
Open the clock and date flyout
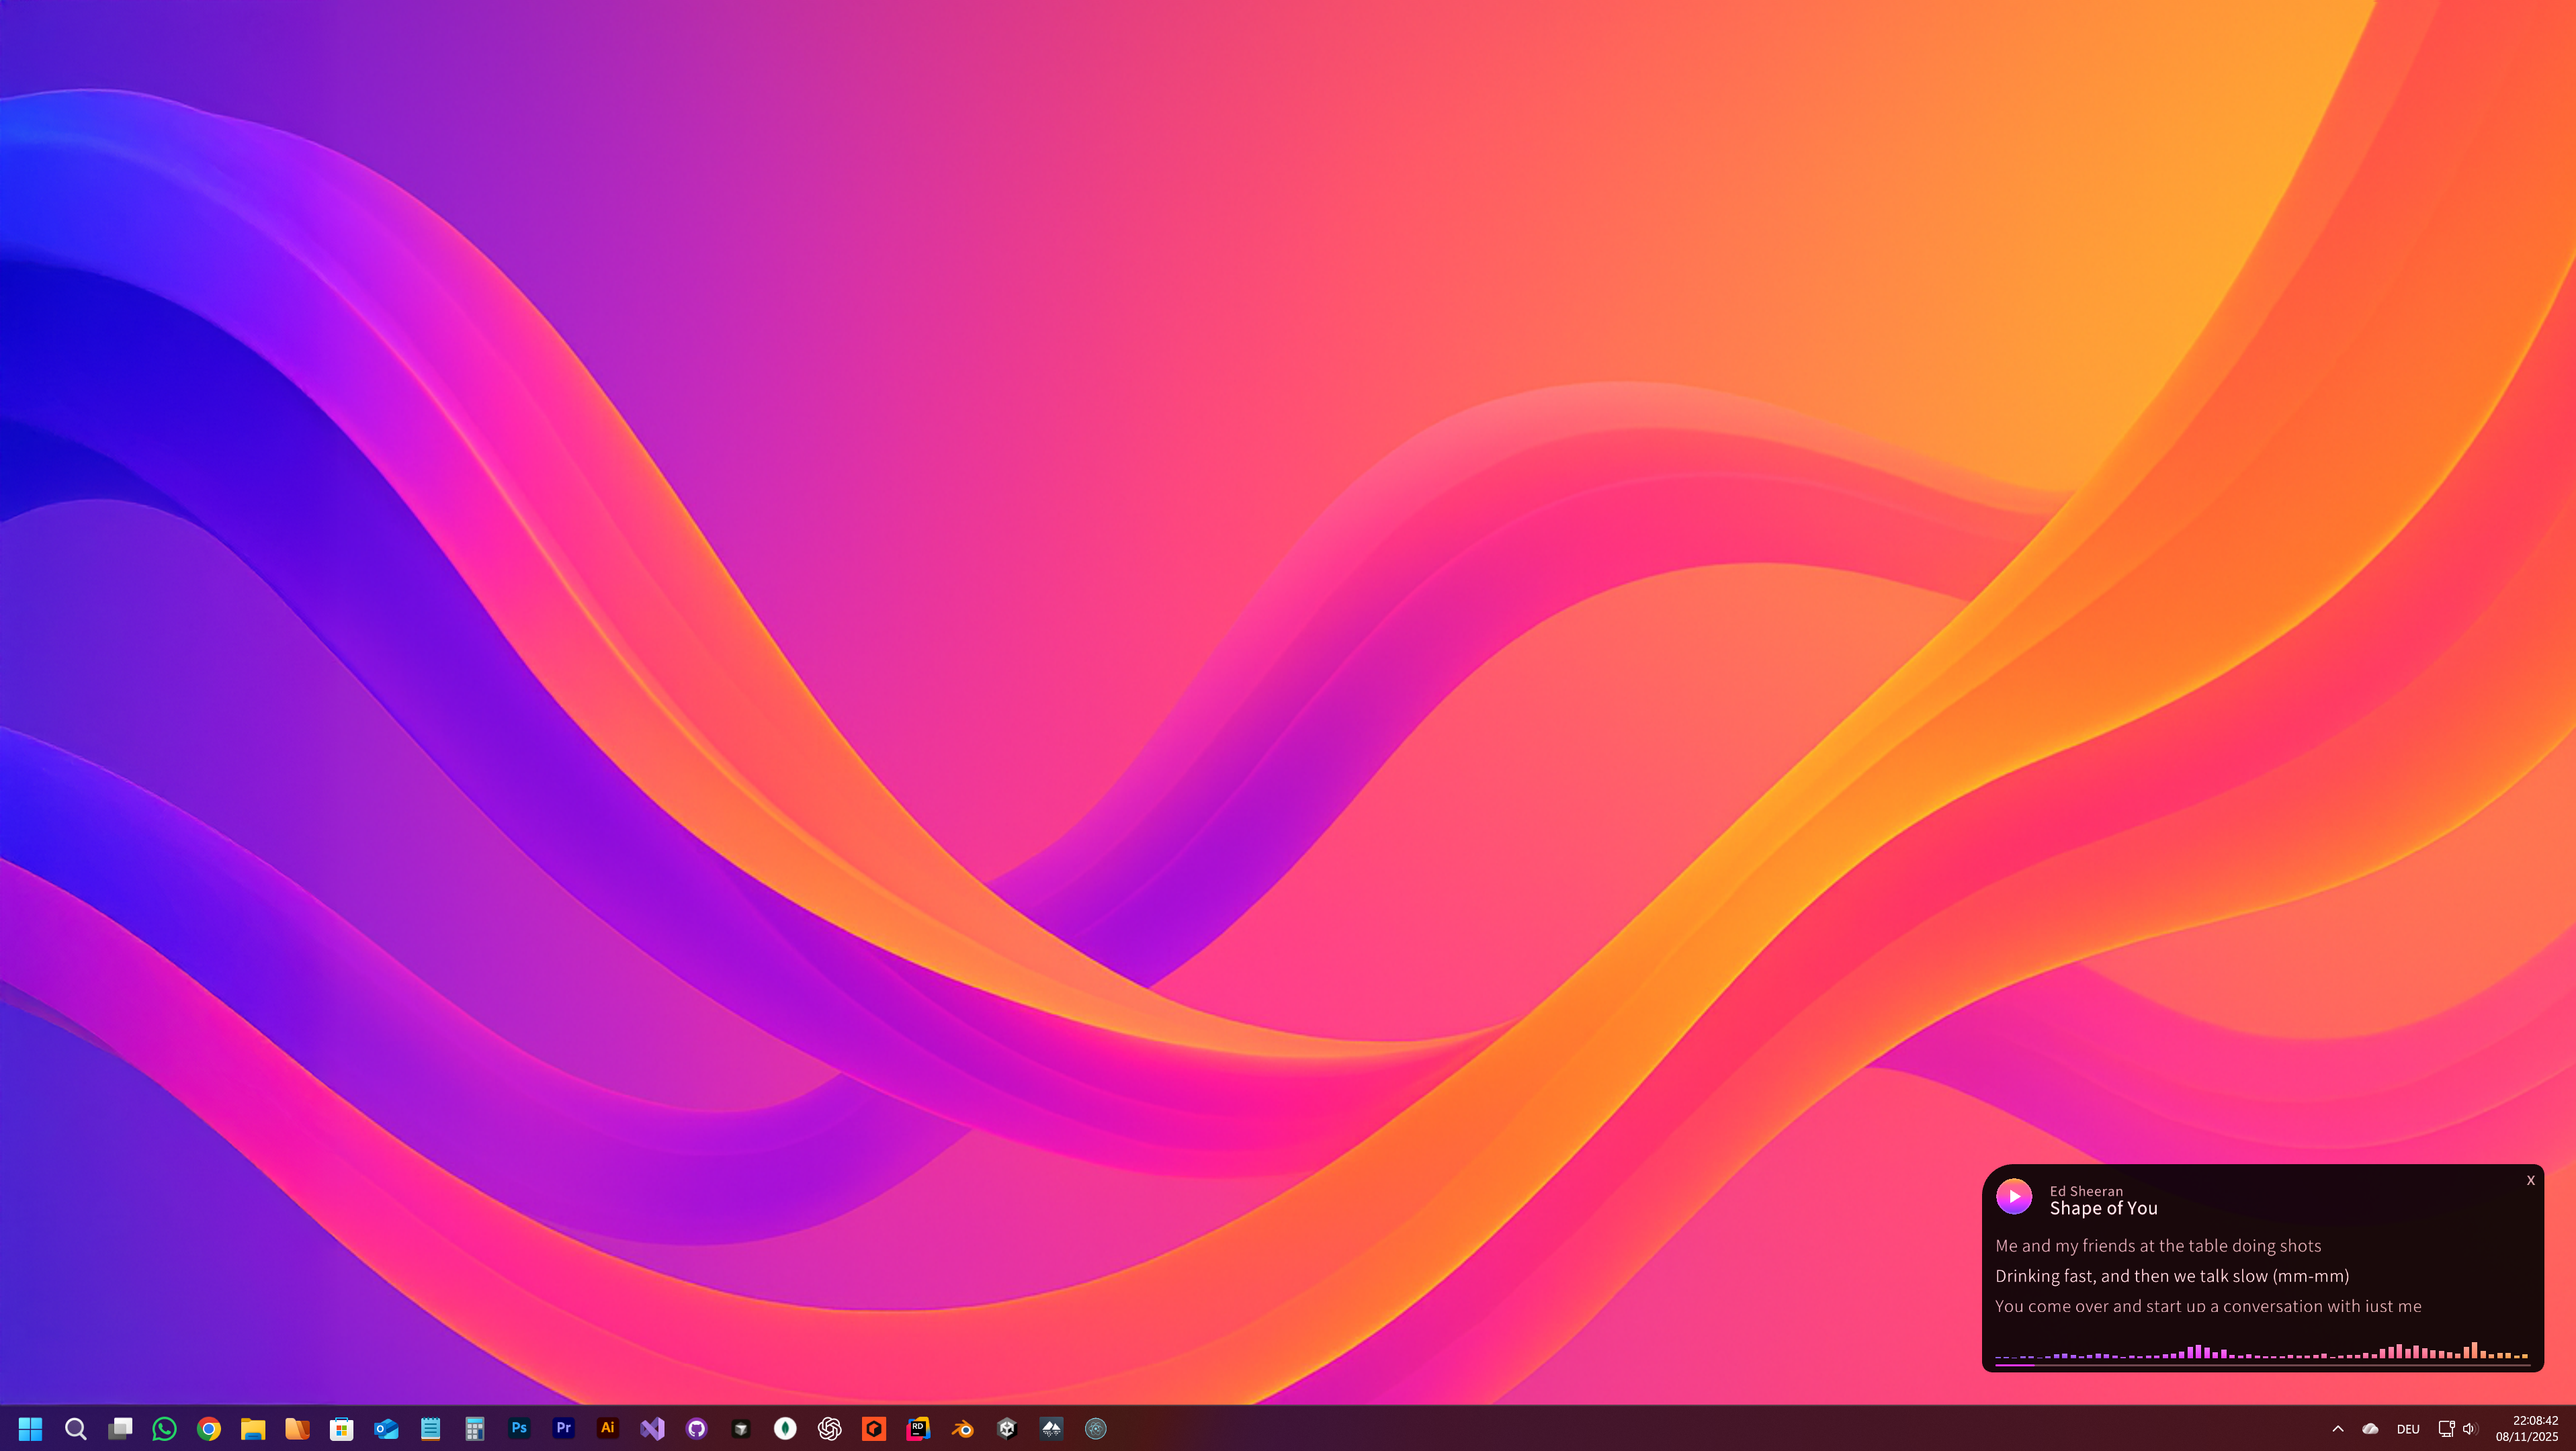[x=2526, y=1428]
